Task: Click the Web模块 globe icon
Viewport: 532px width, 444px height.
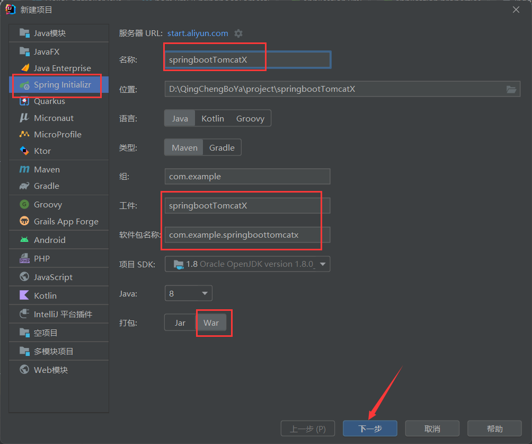Action: tap(24, 370)
